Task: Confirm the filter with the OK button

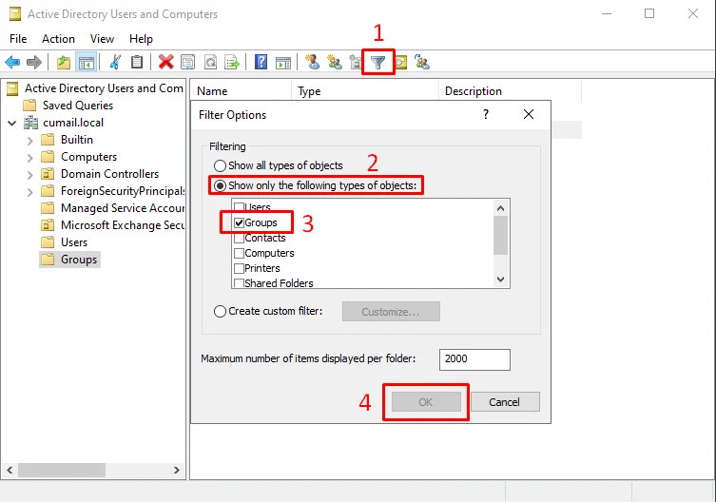Action: point(426,402)
